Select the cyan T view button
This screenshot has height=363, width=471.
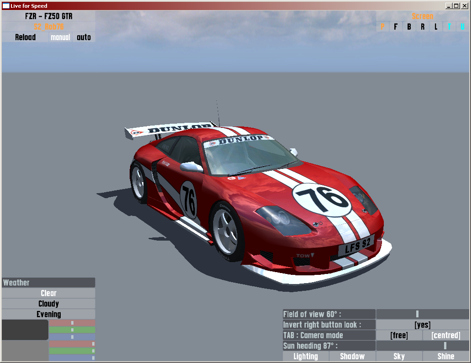(x=450, y=27)
